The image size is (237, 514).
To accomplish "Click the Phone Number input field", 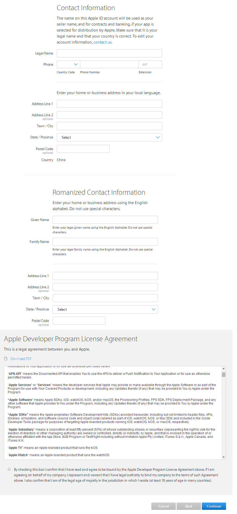I will coord(109,64).
